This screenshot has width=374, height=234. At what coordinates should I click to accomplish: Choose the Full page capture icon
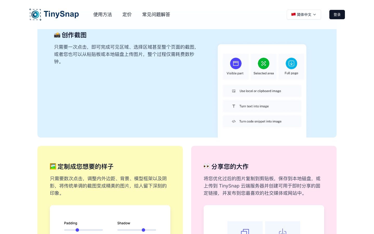click(x=291, y=63)
